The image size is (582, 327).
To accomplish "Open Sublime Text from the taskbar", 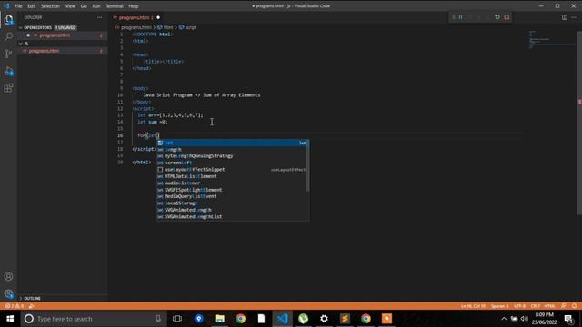I will coord(345,319).
